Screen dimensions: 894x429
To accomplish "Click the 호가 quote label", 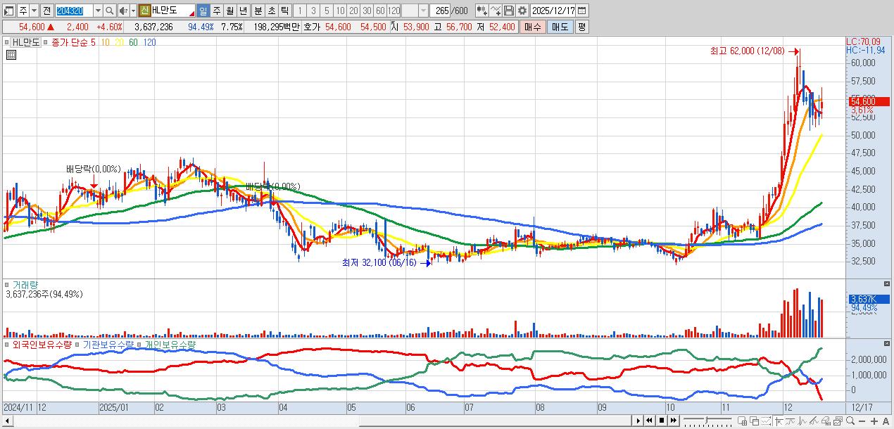I will click(311, 27).
